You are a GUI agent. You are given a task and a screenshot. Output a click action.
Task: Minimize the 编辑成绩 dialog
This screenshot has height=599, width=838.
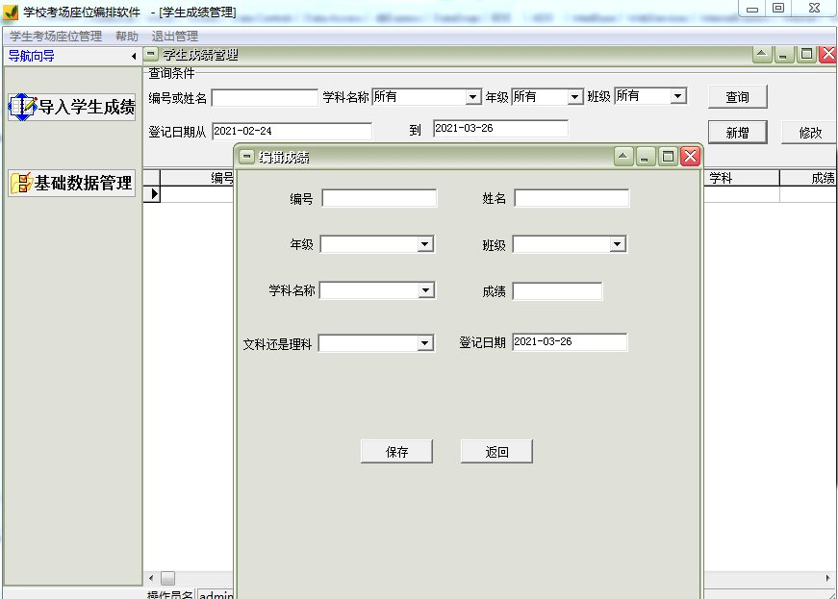pyautogui.click(x=645, y=156)
